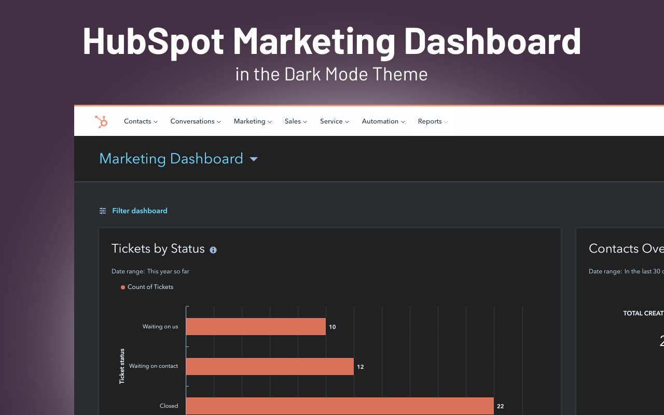
Task: Open the Automation menu
Action: tap(383, 121)
